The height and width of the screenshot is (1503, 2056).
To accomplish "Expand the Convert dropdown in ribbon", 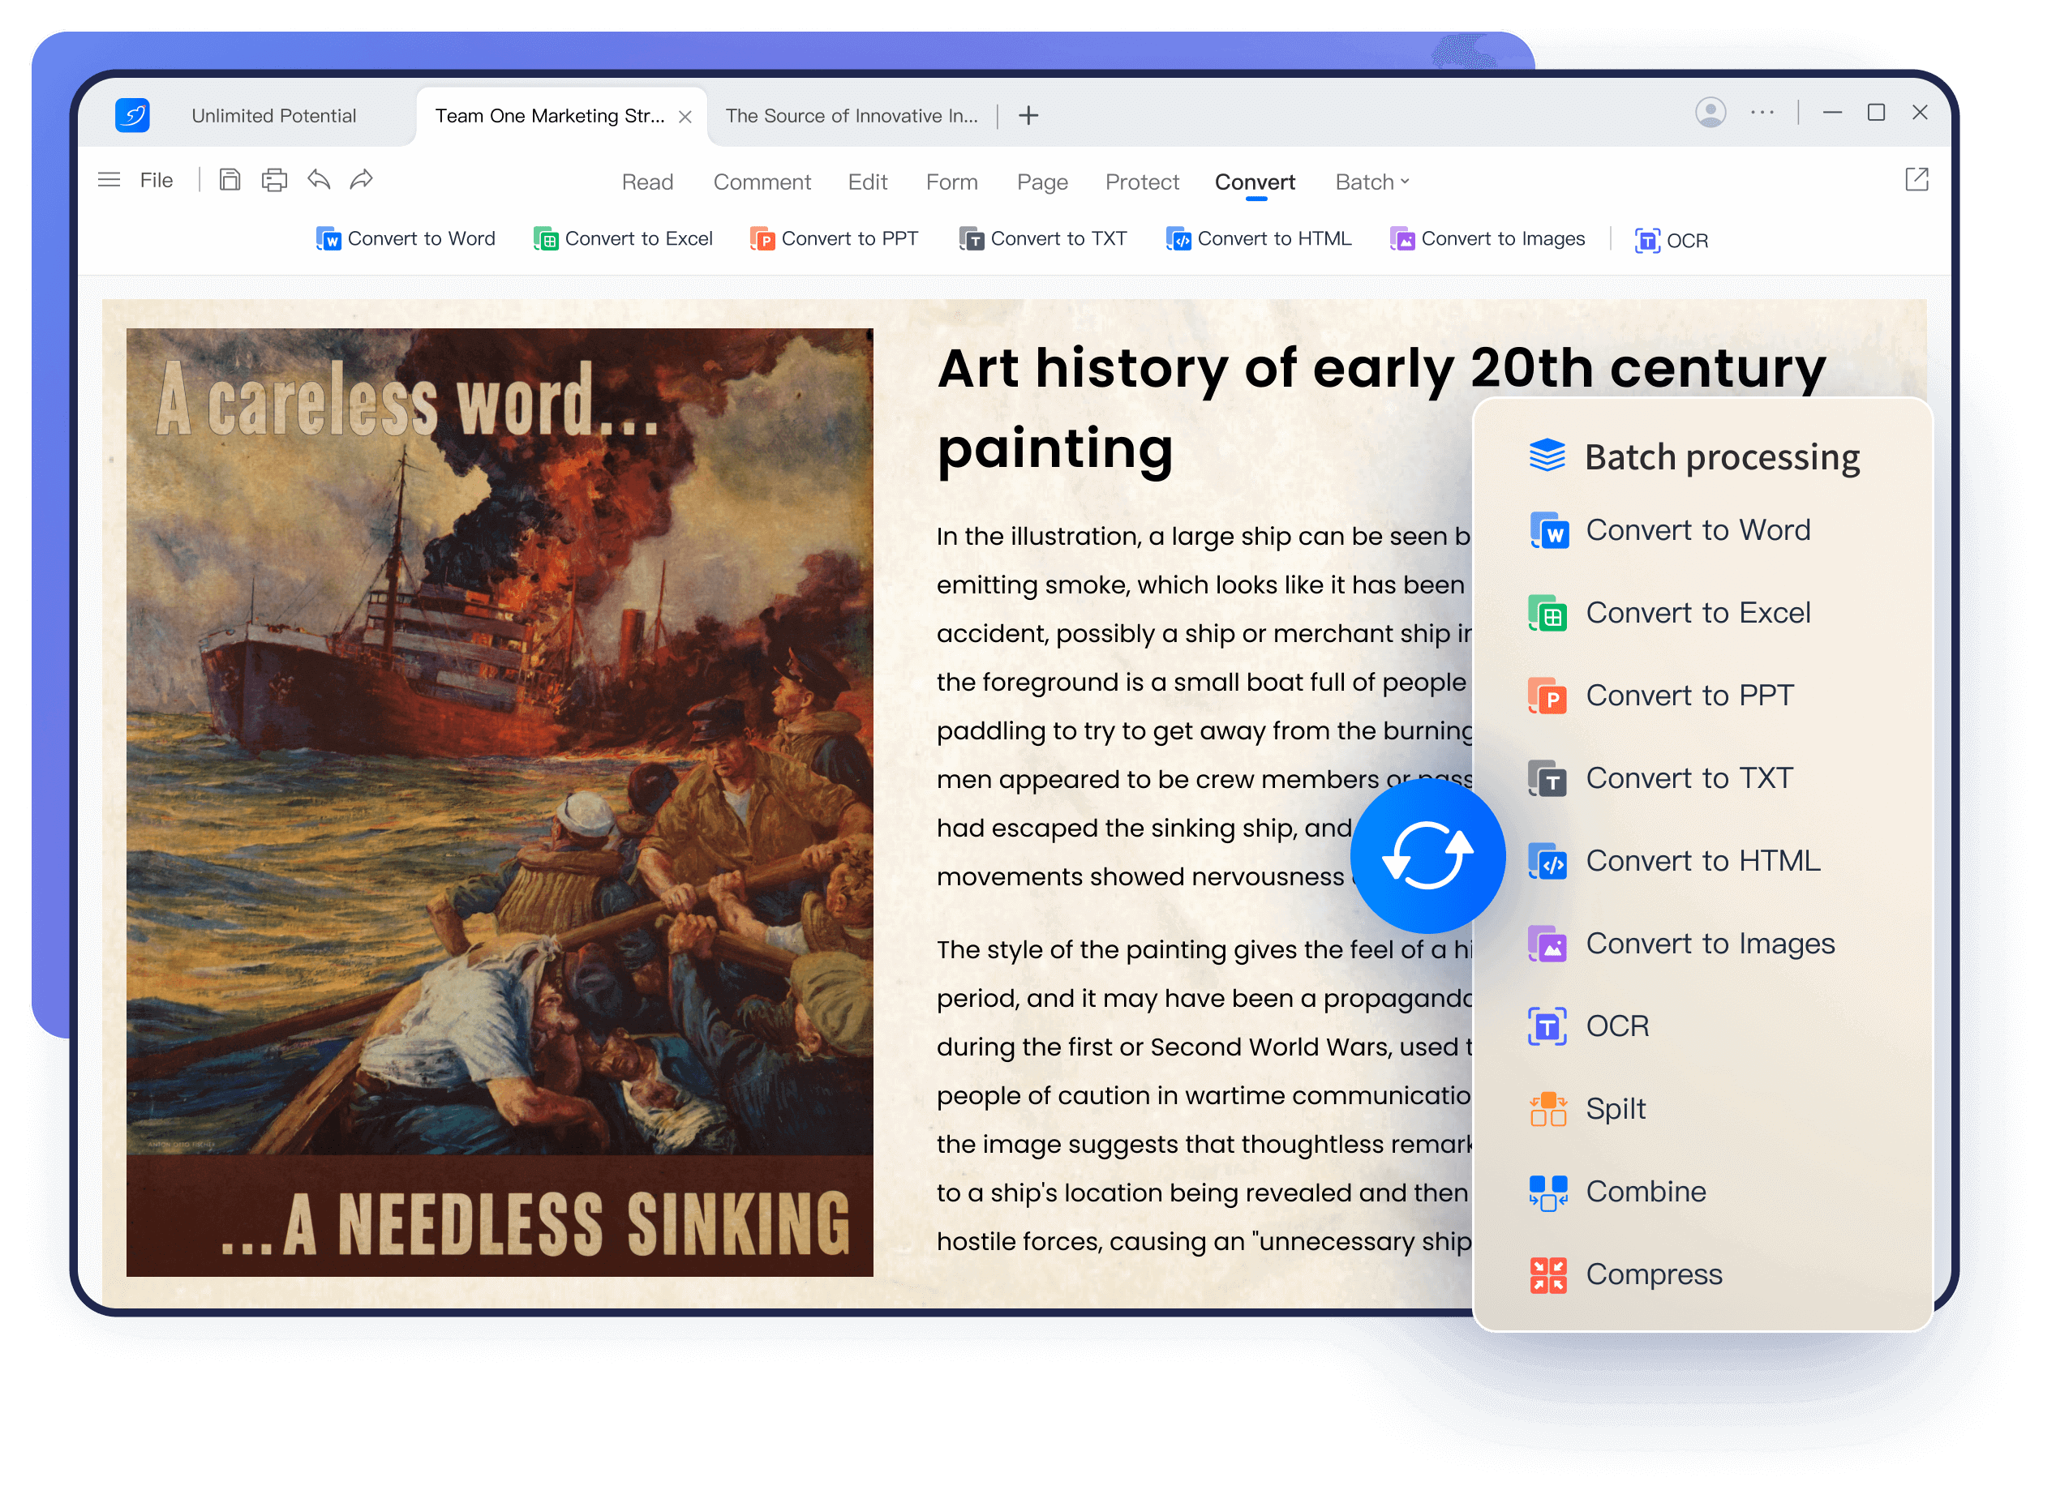I will 1255,180.
